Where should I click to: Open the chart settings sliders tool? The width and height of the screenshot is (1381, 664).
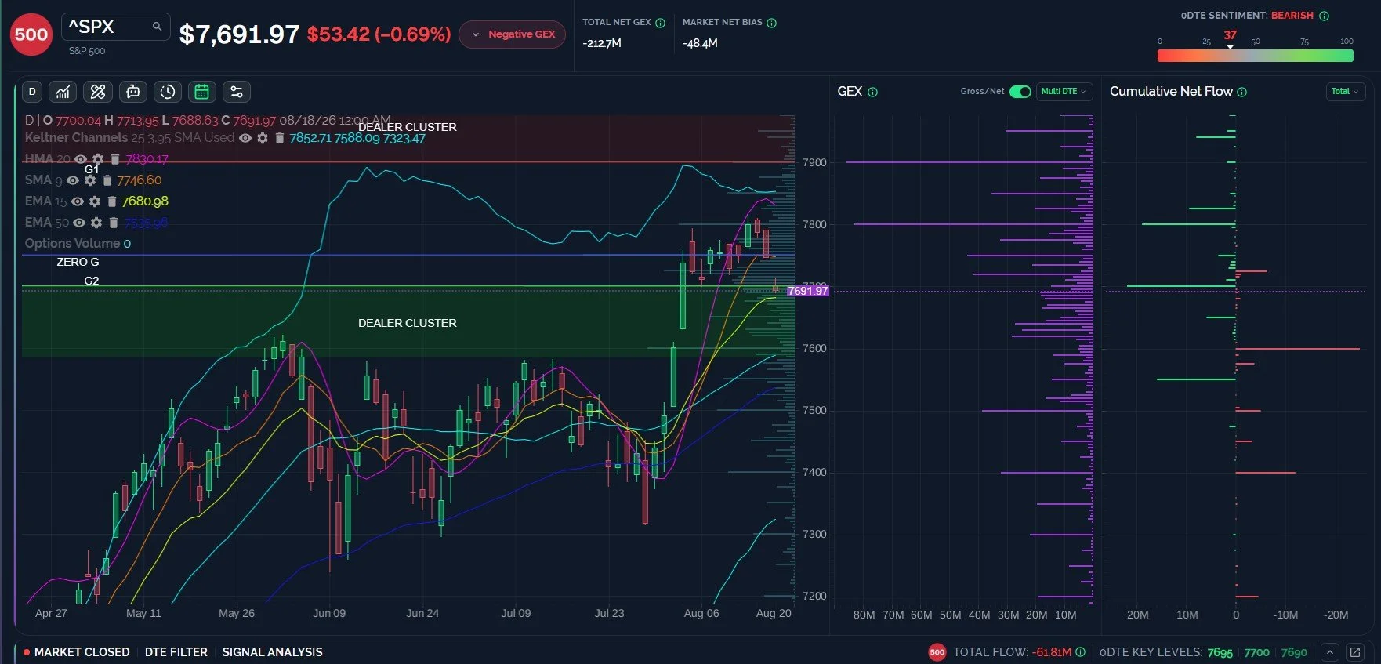click(236, 92)
